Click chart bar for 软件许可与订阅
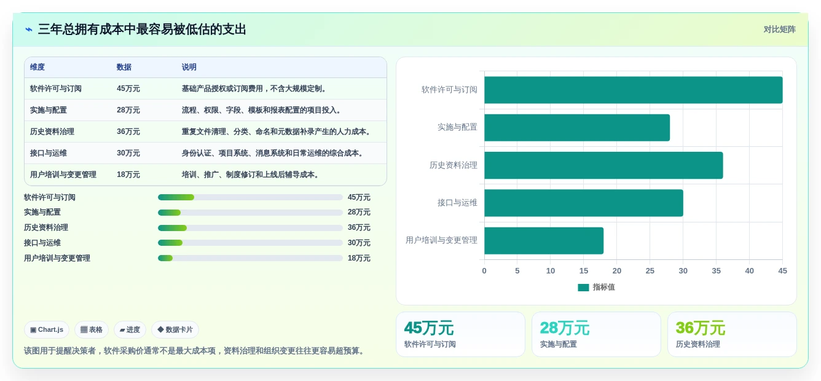The image size is (821, 381). (634, 90)
